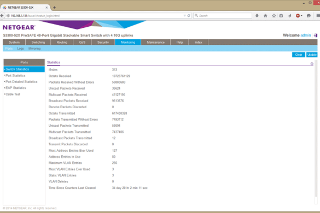Click the 'Receive Packets Discarded' label
The height and width of the screenshot is (213, 320).
pyautogui.click(x=67, y=107)
